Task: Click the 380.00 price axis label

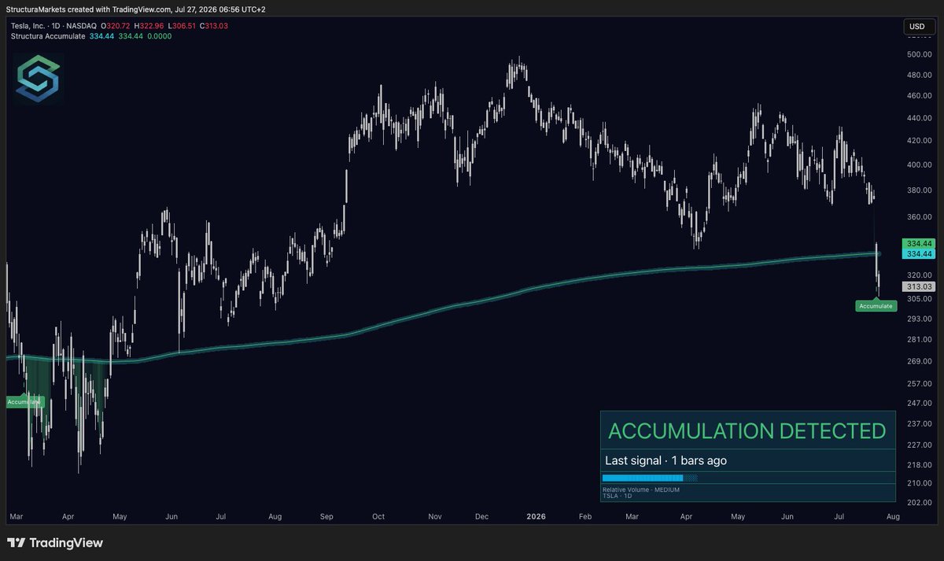Action: [x=919, y=190]
